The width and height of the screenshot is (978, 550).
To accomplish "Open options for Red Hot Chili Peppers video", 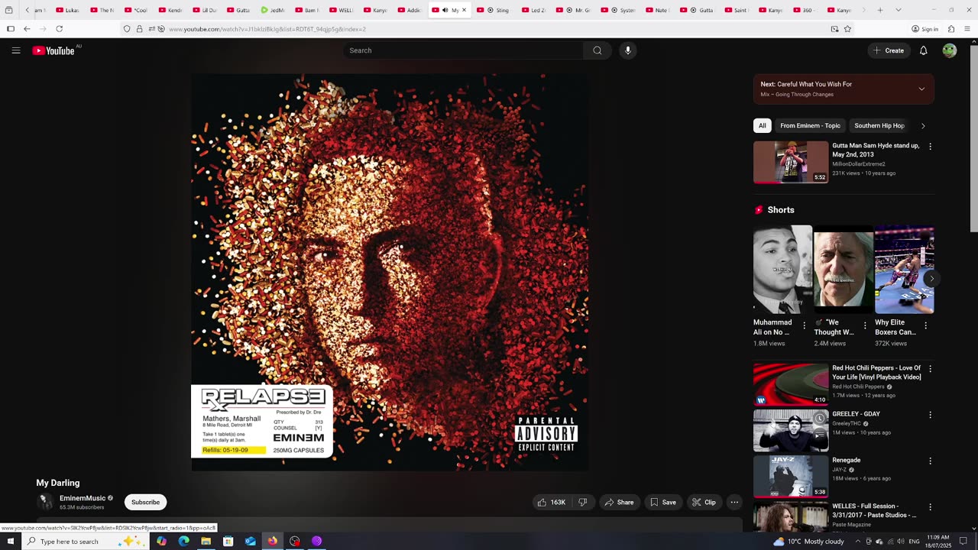I will pyautogui.click(x=930, y=369).
